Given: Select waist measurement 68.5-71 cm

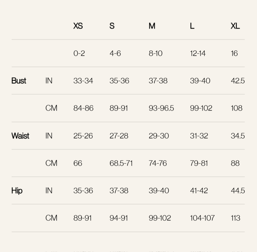Looking at the screenshot, I should (121, 163).
